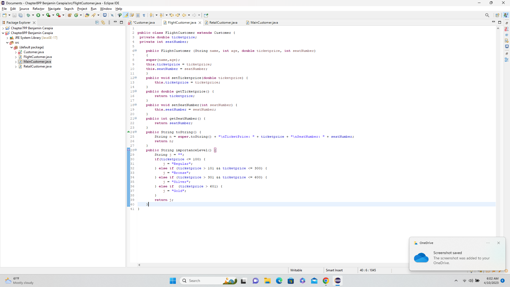Open the Refactor menu
Viewport: 510px width, 287px height.
coord(38,9)
